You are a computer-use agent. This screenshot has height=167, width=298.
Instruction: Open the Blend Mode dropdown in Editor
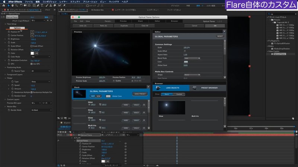(192, 58)
